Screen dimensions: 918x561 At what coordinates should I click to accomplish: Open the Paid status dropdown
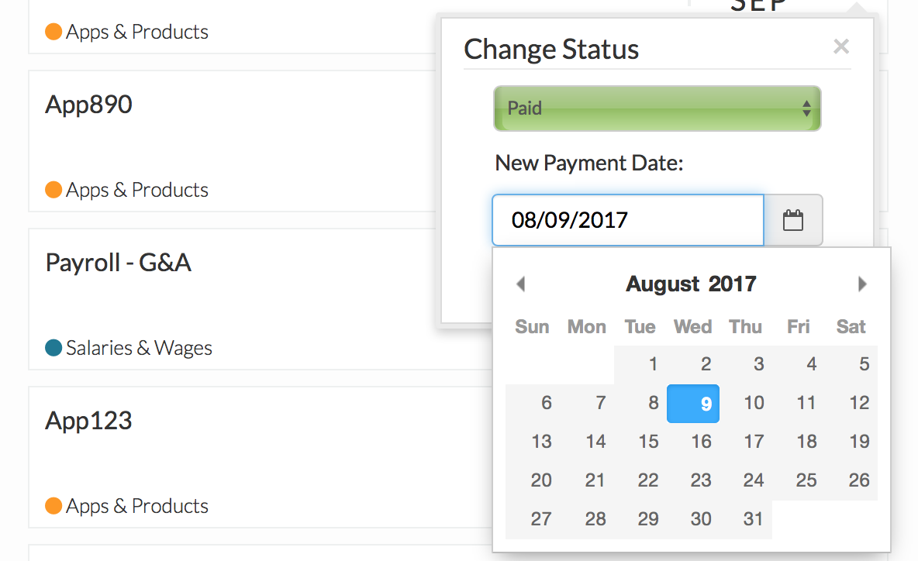point(657,108)
